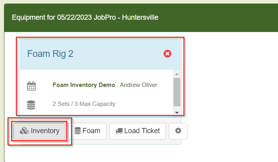The width and height of the screenshot is (278, 162).
Task: Click the truck icon on Load Ticket
Action: (x=119, y=131)
